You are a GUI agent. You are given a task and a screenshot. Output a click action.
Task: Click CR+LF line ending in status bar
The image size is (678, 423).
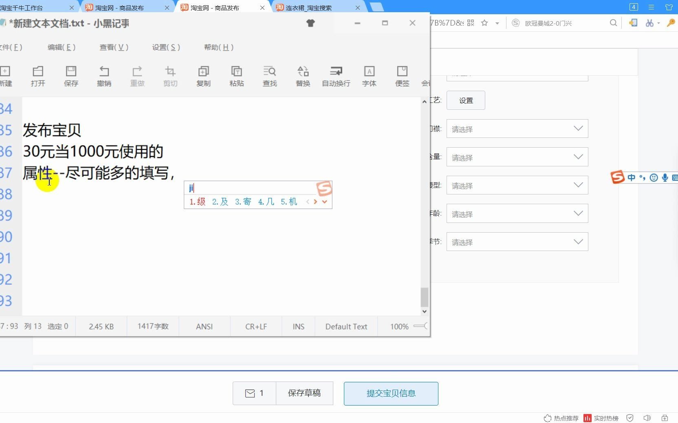coord(256,327)
